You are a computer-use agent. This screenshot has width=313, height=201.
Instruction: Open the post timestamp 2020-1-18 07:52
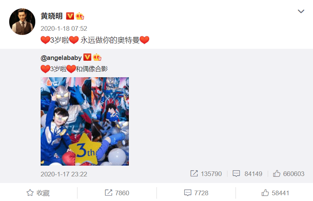tap(64, 28)
